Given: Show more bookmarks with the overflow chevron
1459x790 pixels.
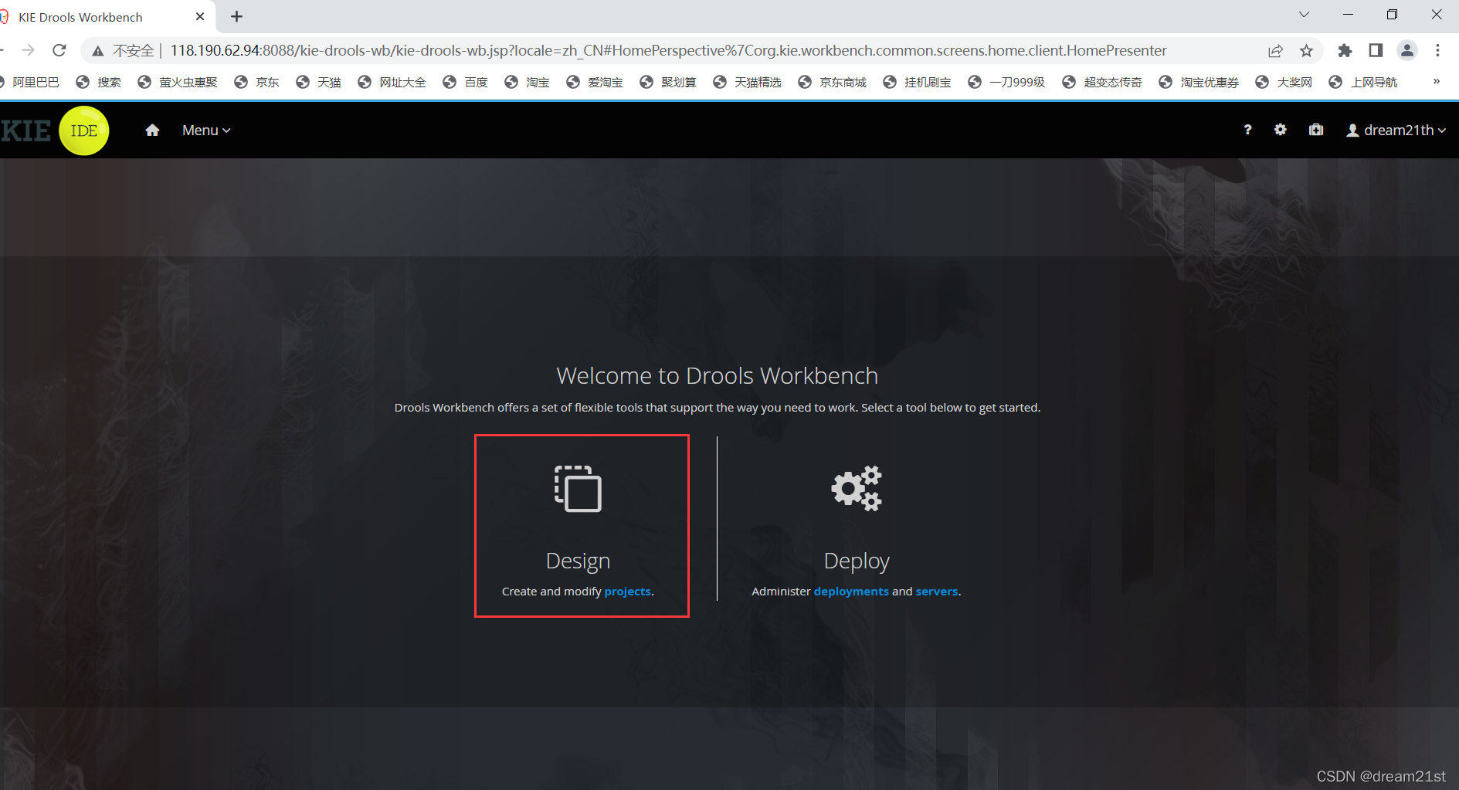Looking at the screenshot, I should pyautogui.click(x=1437, y=81).
